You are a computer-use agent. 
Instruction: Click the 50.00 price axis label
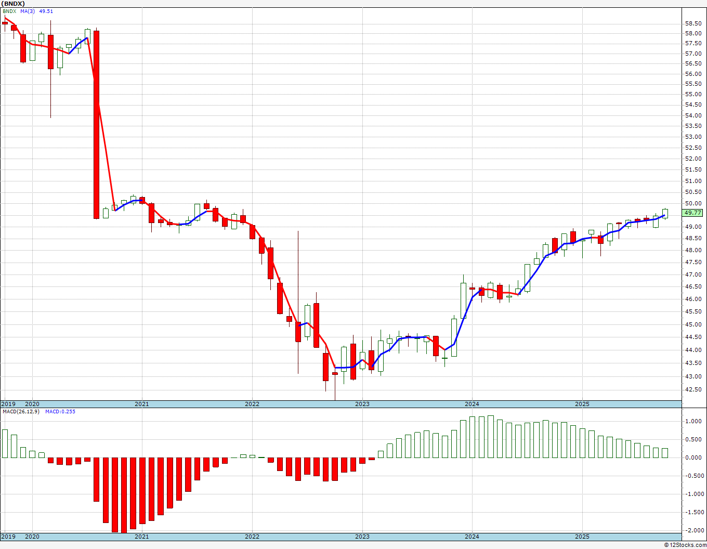click(693, 204)
